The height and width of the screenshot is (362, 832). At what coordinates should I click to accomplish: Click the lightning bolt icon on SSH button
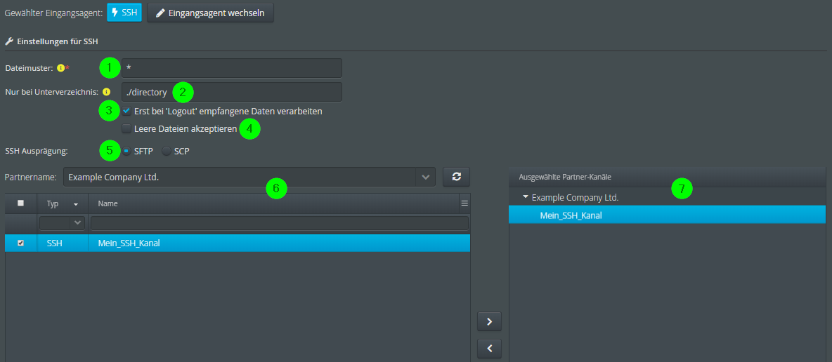(x=115, y=13)
